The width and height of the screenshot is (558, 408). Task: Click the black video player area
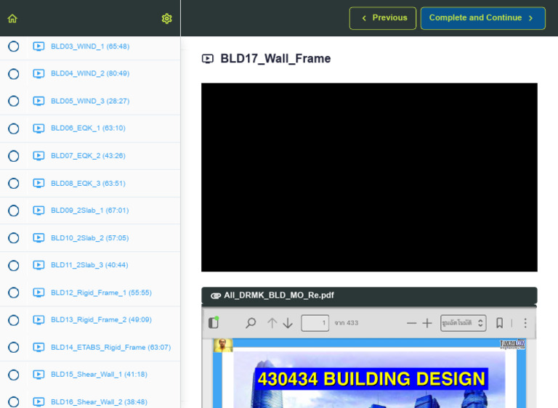tap(369, 177)
